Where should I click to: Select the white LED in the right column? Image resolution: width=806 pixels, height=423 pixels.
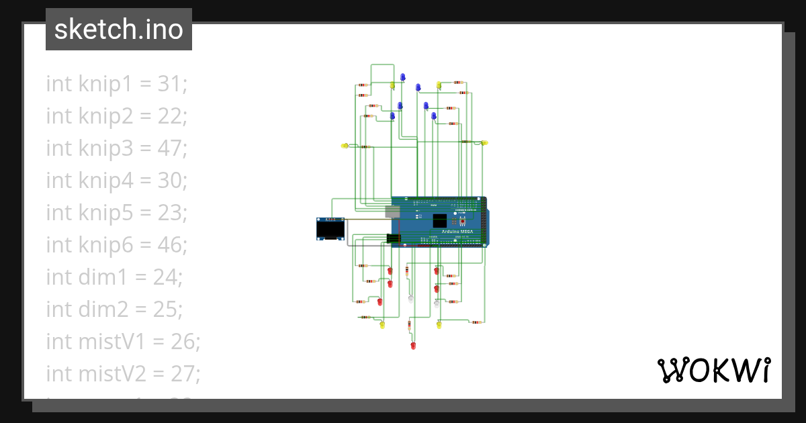tap(437, 305)
